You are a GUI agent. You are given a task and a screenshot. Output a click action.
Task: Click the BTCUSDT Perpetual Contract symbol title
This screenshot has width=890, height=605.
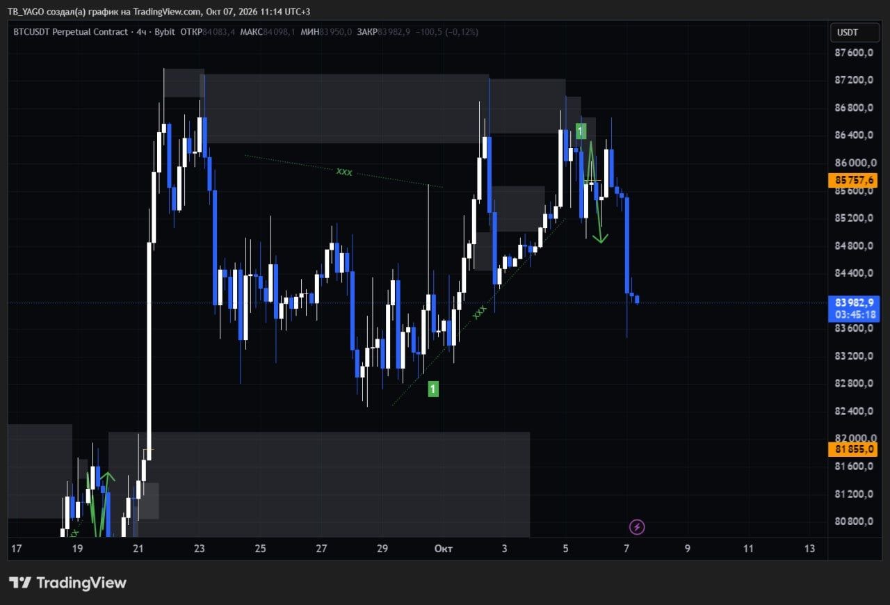click(x=71, y=32)
